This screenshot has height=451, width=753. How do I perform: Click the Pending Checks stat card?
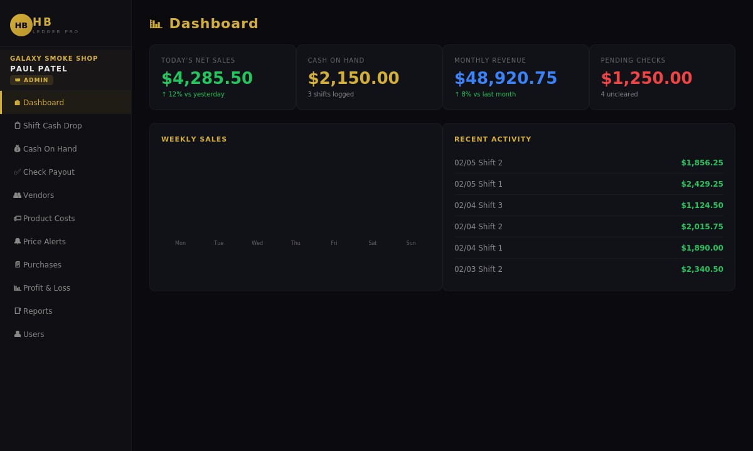point(662,77)
